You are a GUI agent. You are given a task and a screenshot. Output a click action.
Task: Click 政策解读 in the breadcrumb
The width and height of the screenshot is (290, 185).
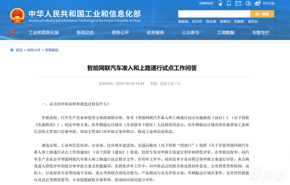point(52,50)
